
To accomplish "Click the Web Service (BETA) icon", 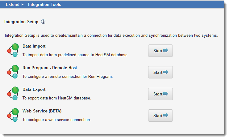I will coord(13,115).
